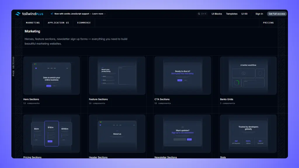Image resolution: width=299 pixels, height=168 pixels.
Task: Select the CTA Sections thumbnail
Action: point(182,75)
